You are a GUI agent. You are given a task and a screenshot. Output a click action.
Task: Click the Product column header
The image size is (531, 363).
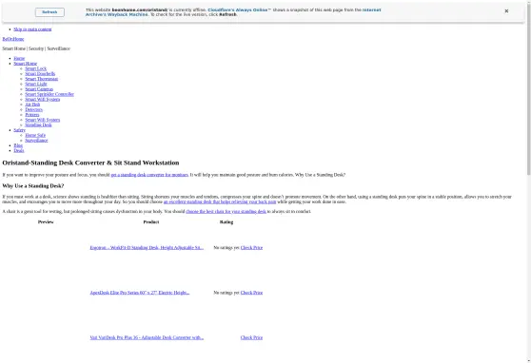151,222
